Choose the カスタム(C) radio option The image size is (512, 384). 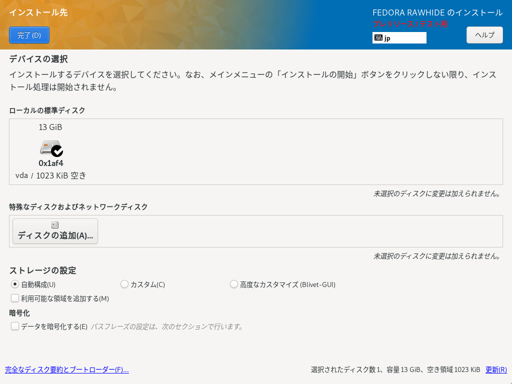pyautogui.click(x=124, y=284)
